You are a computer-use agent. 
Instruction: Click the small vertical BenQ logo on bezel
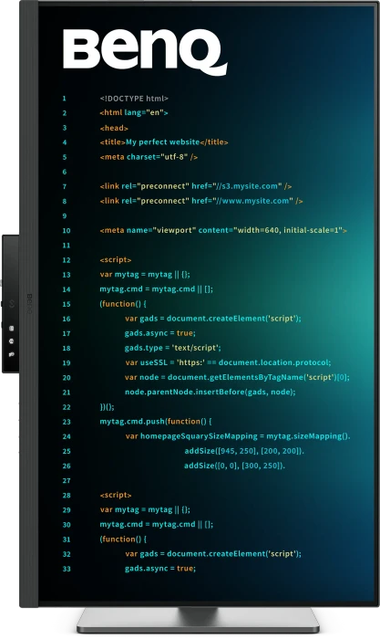click(x=29, y=303)
